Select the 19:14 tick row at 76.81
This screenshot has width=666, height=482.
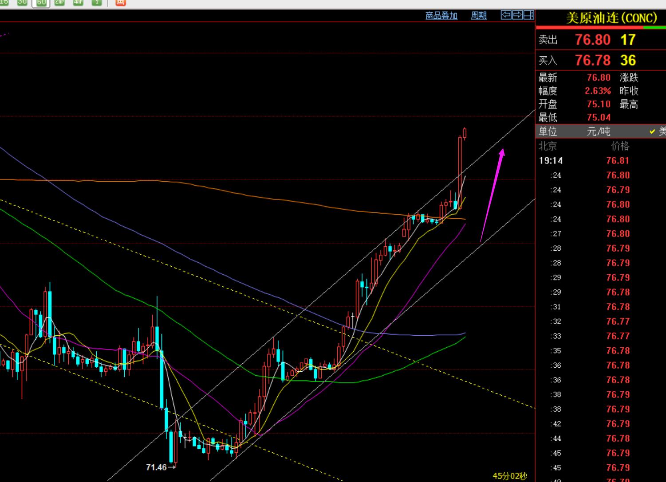(601, 160)
